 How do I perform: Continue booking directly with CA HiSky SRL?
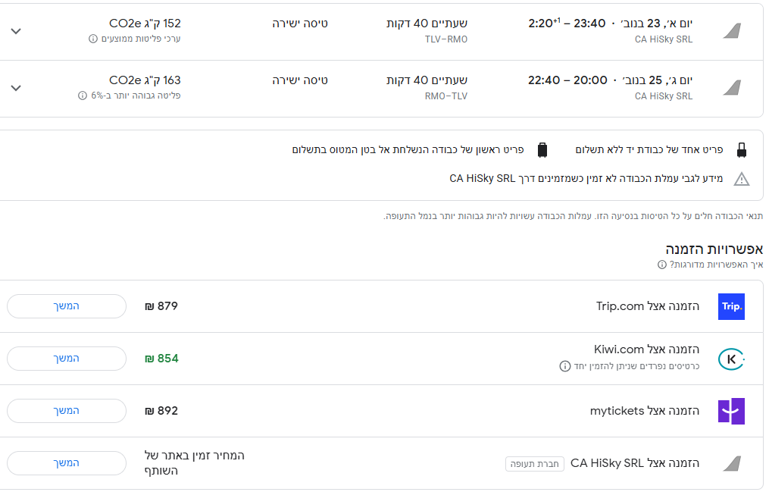(x=67, y=463)
